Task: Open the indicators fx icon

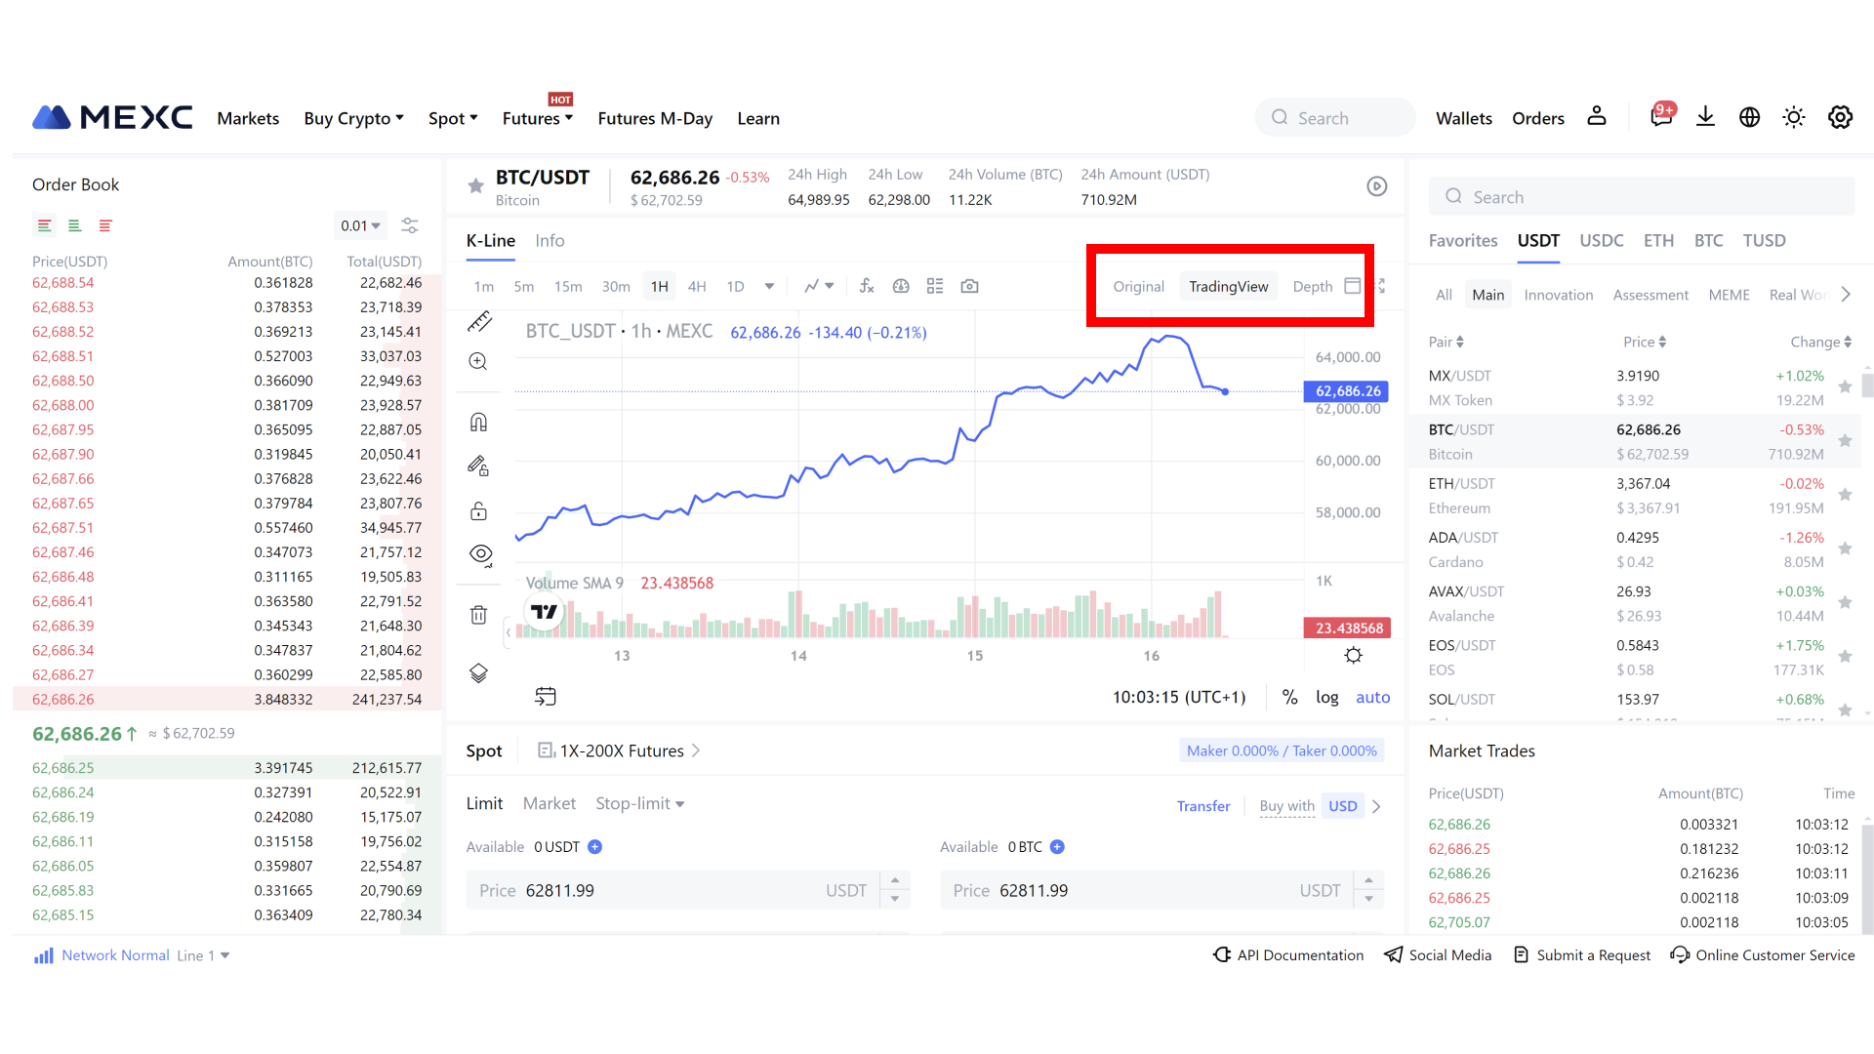Action: [867, 286]
